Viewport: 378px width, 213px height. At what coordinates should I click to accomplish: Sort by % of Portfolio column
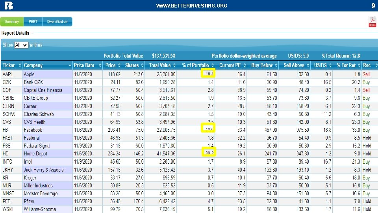coord(196,65)
